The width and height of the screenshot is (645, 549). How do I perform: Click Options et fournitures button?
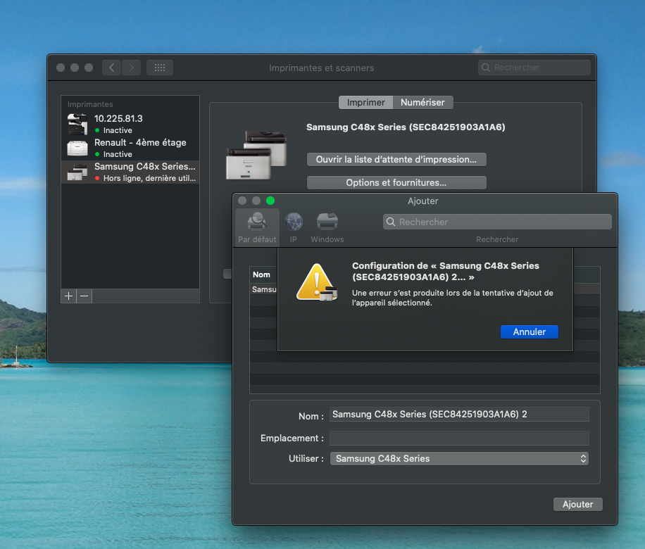point(396,183)
